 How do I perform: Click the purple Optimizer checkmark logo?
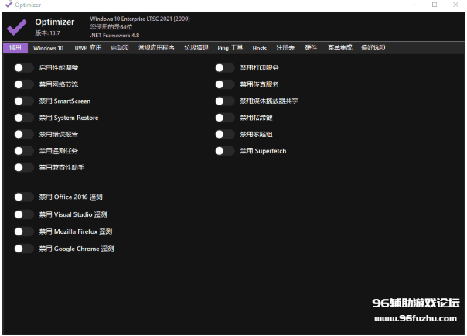[x=16, y=27]
